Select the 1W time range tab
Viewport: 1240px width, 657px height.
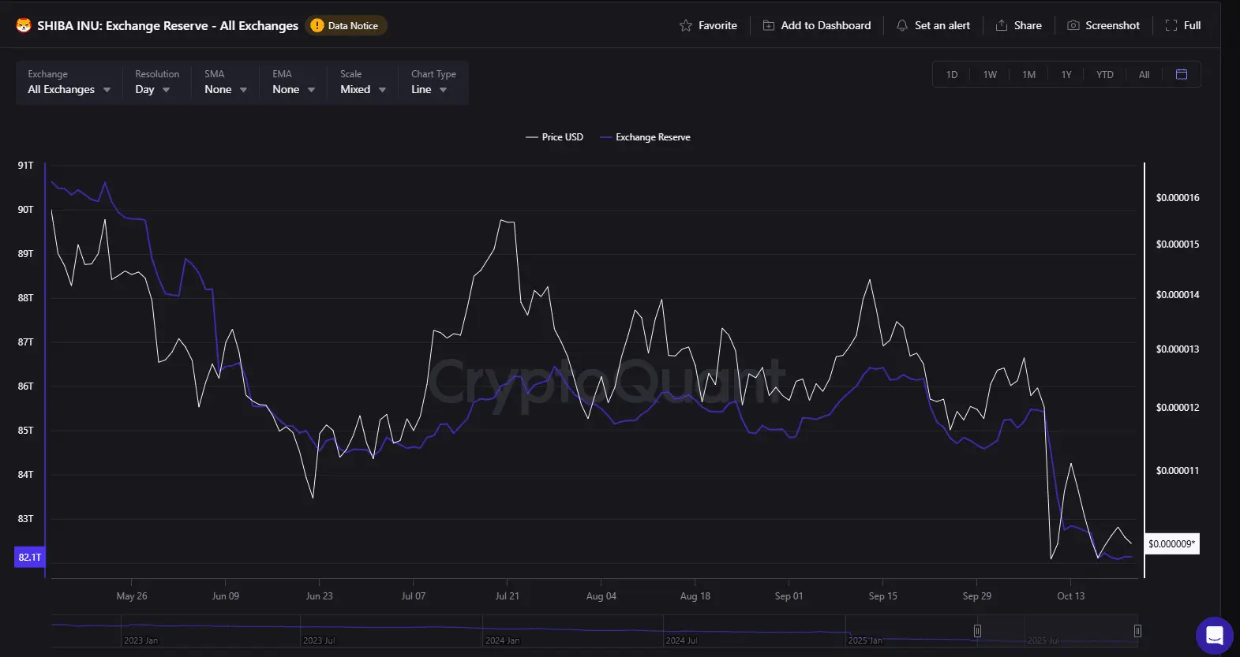click(x=990, y=75)
